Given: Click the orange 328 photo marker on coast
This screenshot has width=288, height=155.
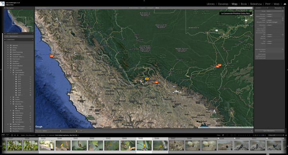Looking at the screenshot, I should (52, 56).
